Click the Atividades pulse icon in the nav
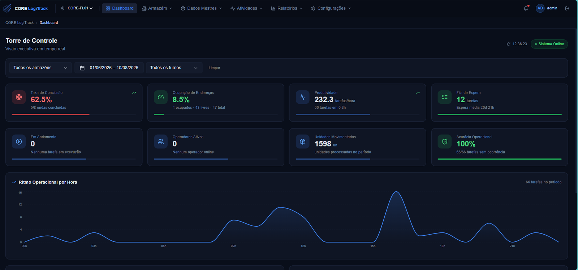 pos(233,8)
